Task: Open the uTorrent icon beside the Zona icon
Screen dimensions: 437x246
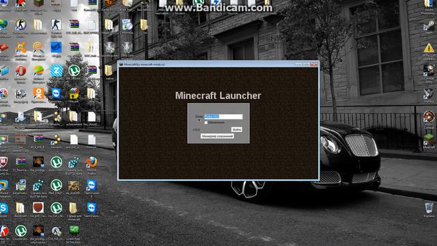Action: point(74,70)
